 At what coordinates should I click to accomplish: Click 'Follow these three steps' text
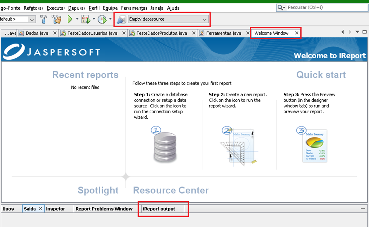(x=182, y=83)
